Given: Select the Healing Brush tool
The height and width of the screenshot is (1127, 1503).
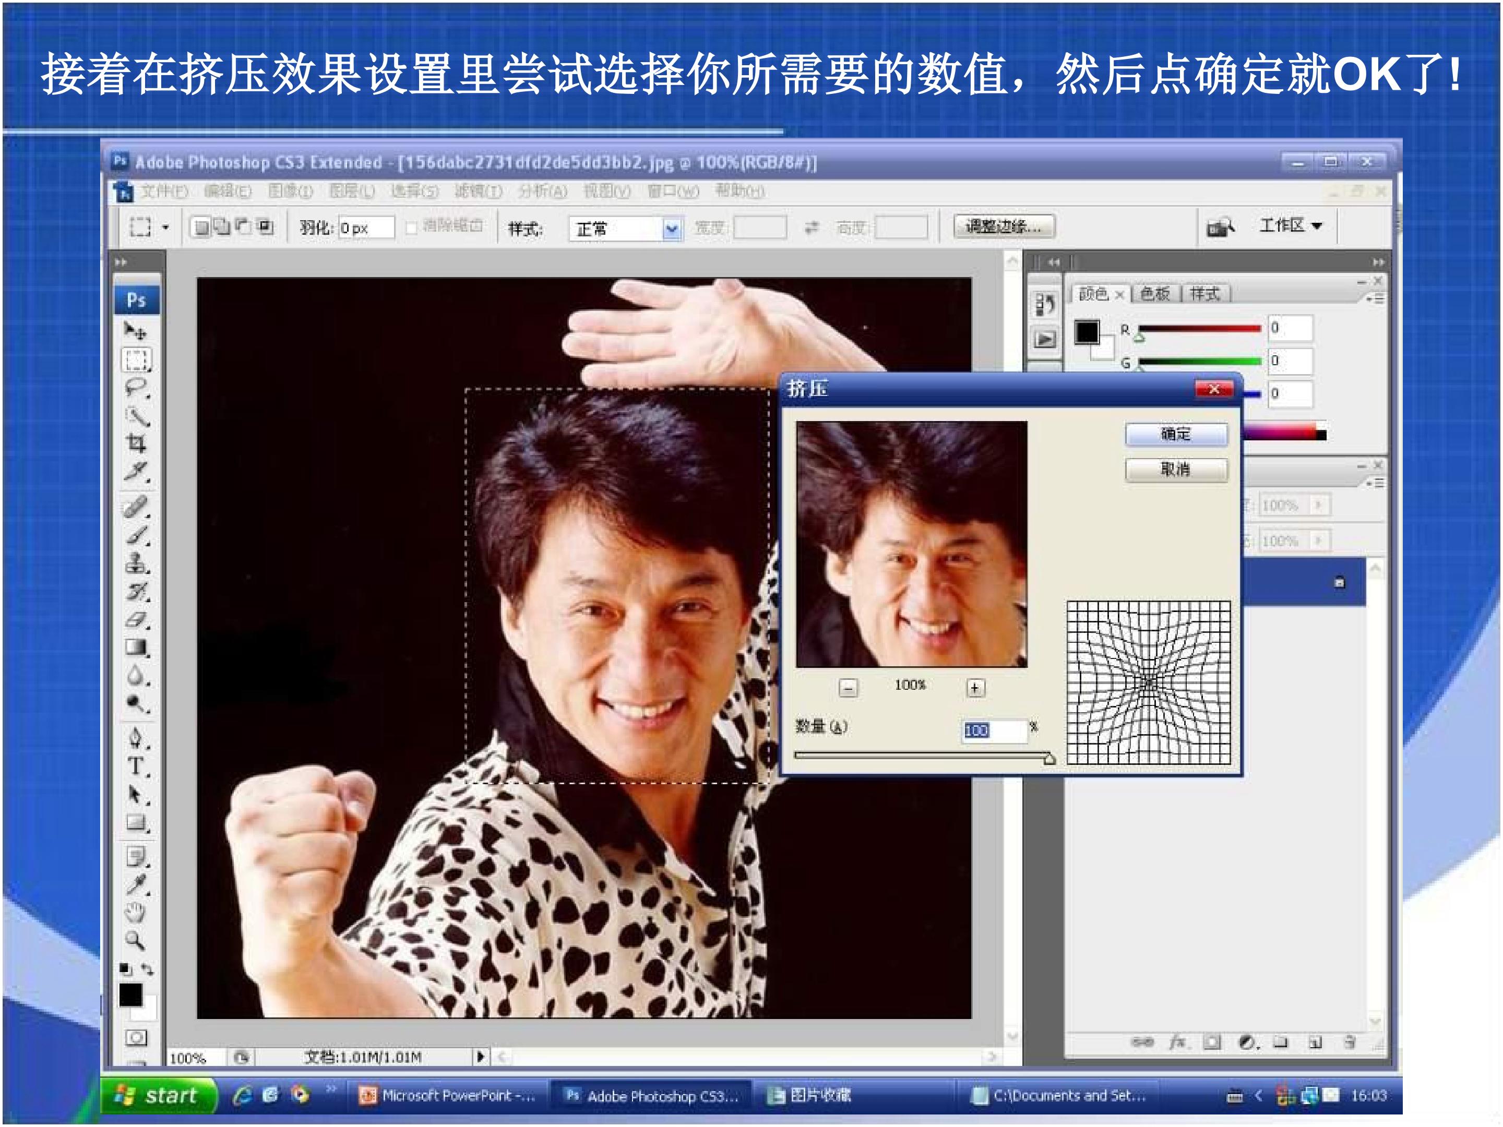Looking at the screenshot, I should [x=136, y=508].
